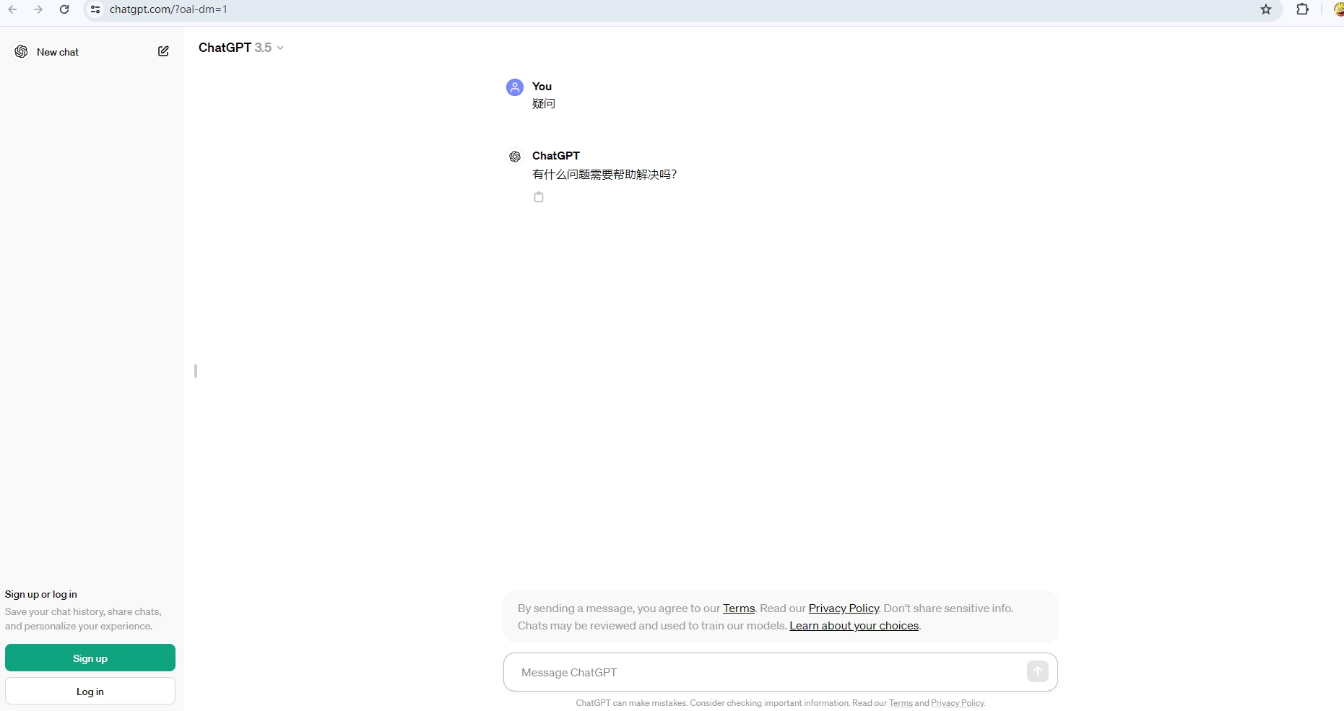Click the green Sign up button

(x=90, y=658)
